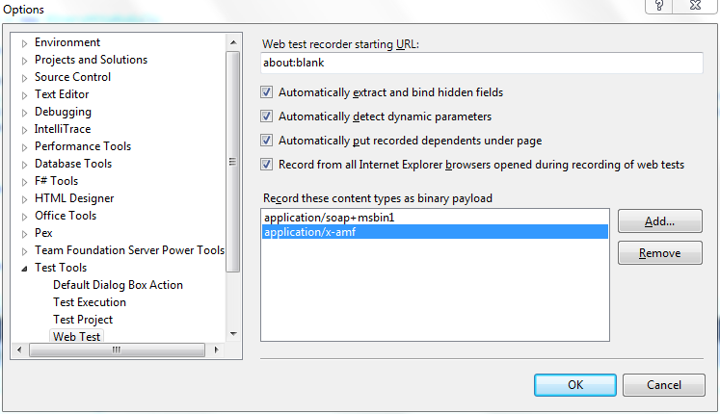Select the F# Tools label

(x=56, y=181)
